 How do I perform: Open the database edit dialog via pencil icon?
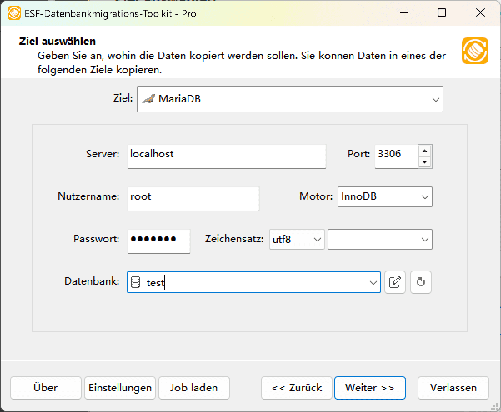pos(395,282)
